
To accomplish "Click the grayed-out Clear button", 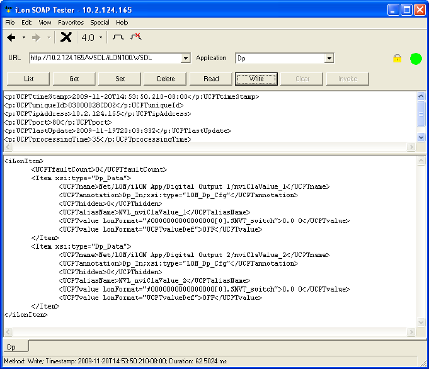I will tap(302, 79).
